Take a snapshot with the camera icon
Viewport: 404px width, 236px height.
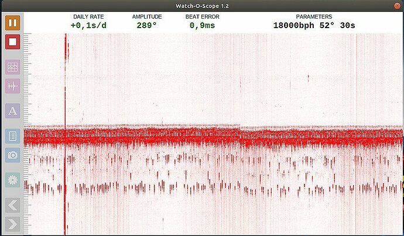(x=12, y=155)
